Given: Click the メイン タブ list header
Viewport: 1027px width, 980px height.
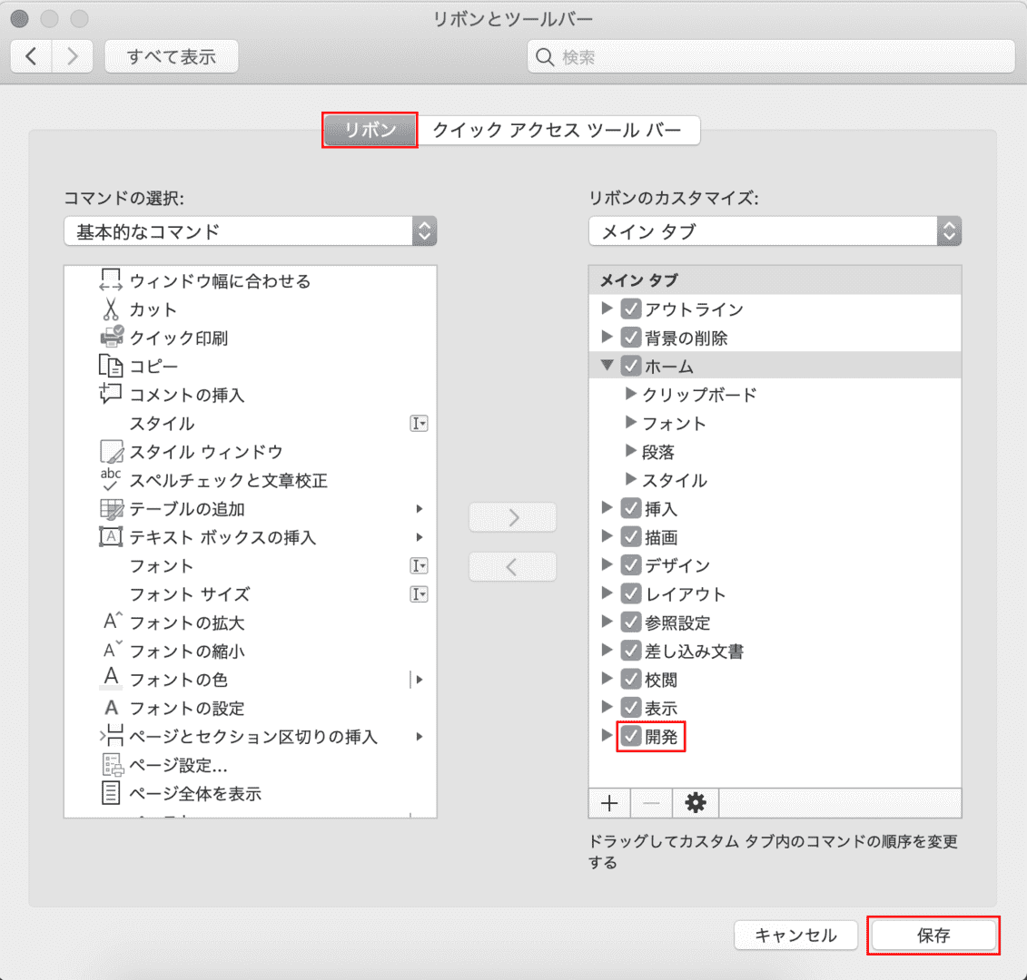Looking at the screenshot, I should pos(775,280).
